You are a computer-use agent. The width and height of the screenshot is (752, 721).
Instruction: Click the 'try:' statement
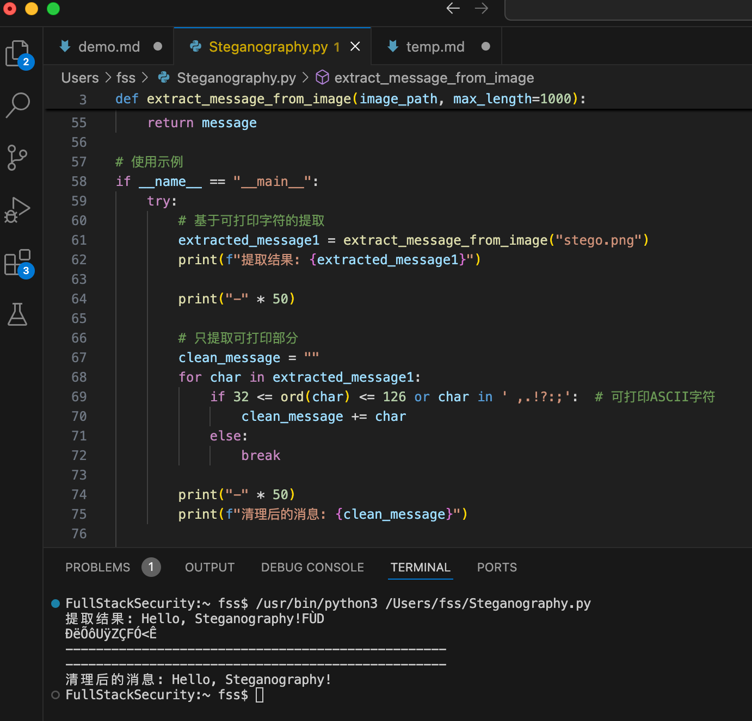162,201
